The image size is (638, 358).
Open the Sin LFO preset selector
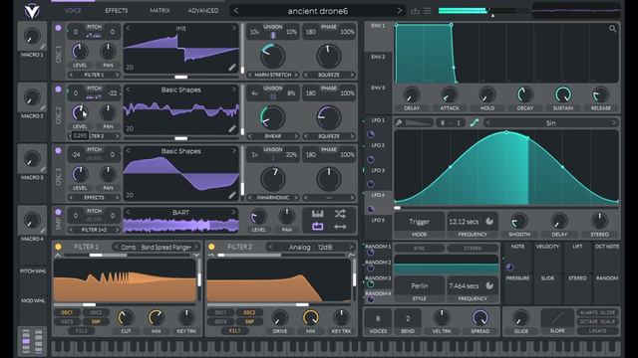click(551, 122)
